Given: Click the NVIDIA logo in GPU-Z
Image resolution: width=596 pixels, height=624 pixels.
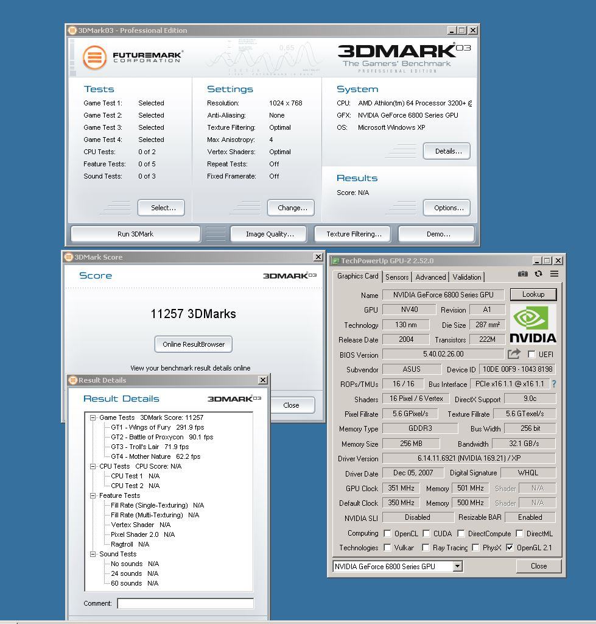Looking at the screenshot, I should tap(533, 324).
